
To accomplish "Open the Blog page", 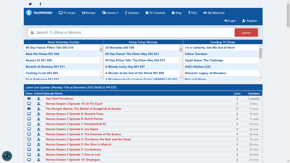I will pyautogui.click(x=177, y=13).
